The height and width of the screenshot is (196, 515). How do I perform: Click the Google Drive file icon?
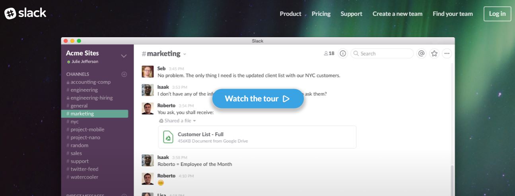pos(168,137)
